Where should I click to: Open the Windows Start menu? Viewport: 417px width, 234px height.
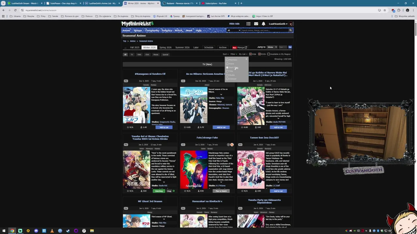click(x=4, y=231)
